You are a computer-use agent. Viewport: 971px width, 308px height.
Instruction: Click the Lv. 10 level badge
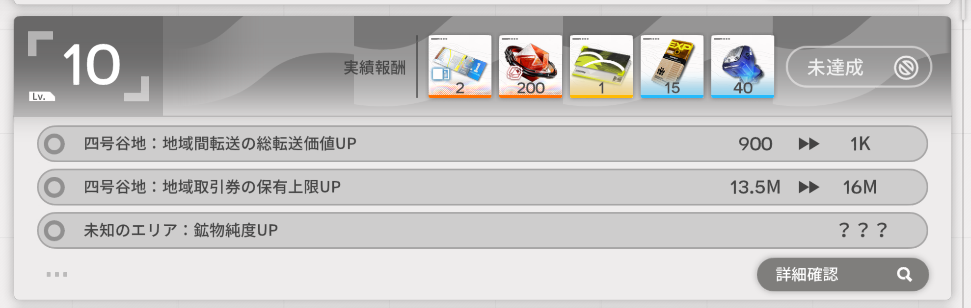click(88, 66)
